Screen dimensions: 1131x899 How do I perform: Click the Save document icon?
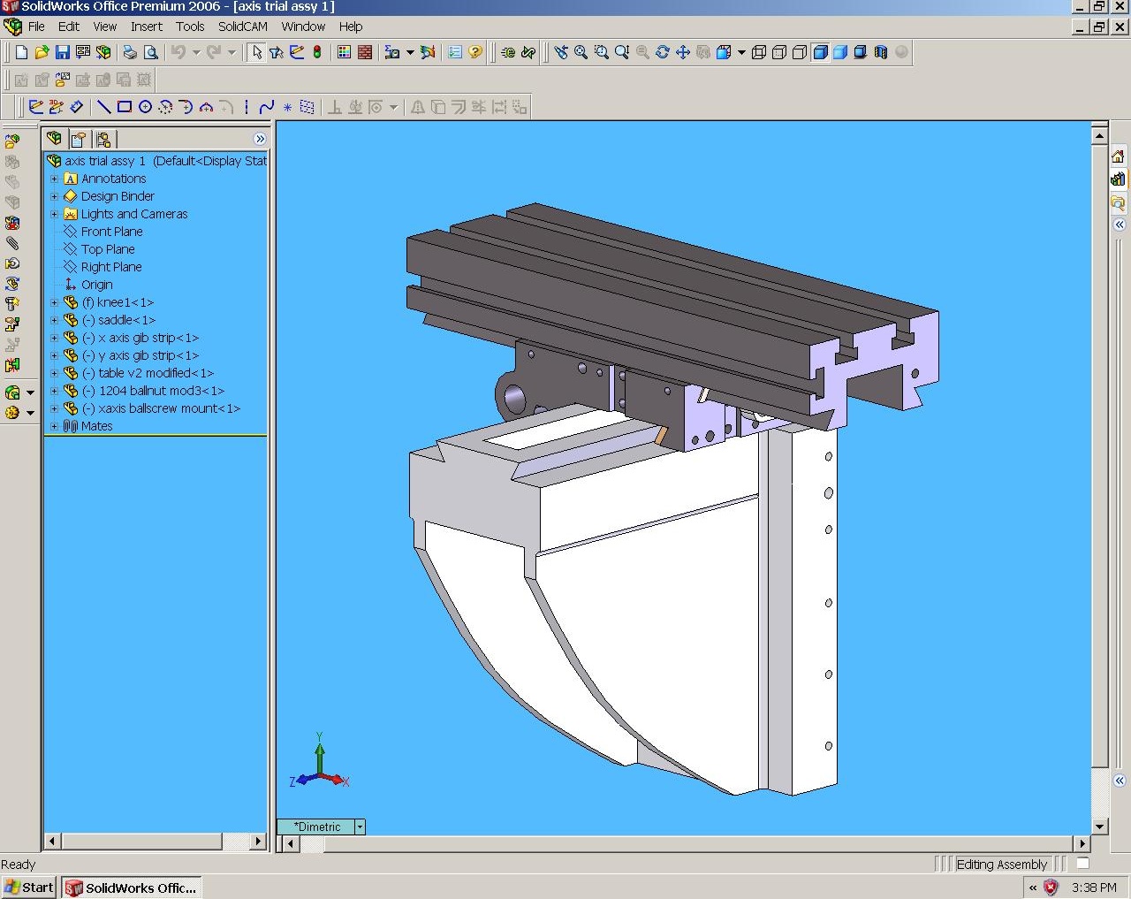(62, 53)
